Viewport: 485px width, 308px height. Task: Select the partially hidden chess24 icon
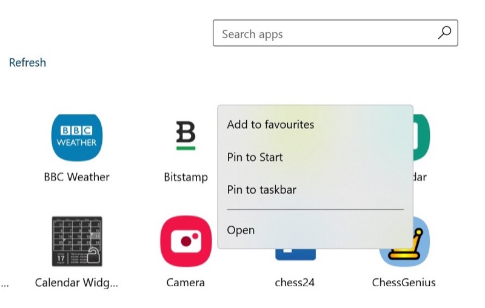(295, 255)
